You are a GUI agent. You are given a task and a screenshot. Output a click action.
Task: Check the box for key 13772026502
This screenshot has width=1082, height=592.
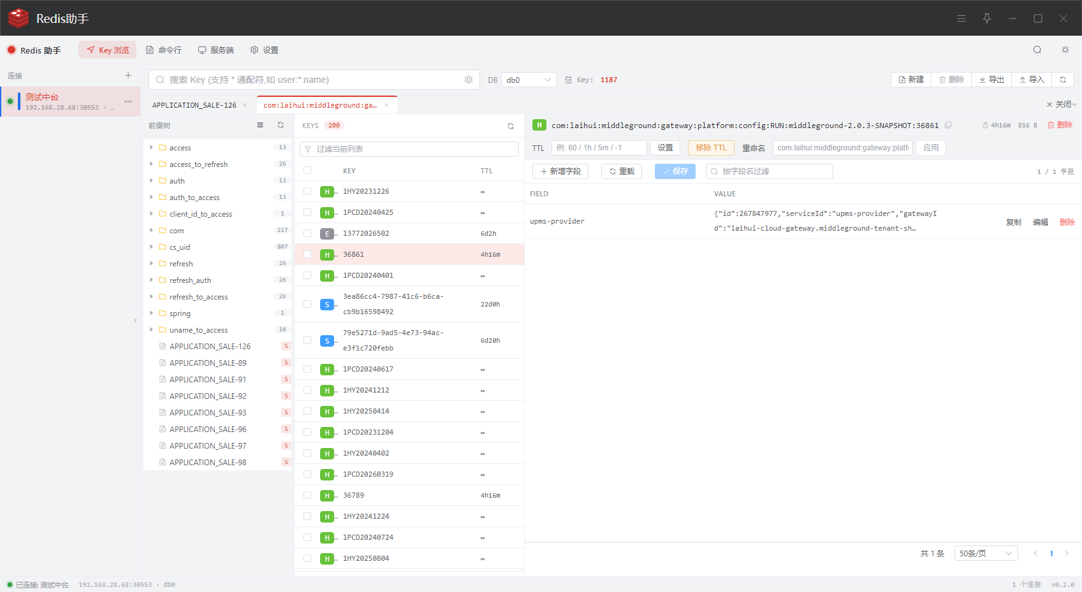[x=307, y=233]
